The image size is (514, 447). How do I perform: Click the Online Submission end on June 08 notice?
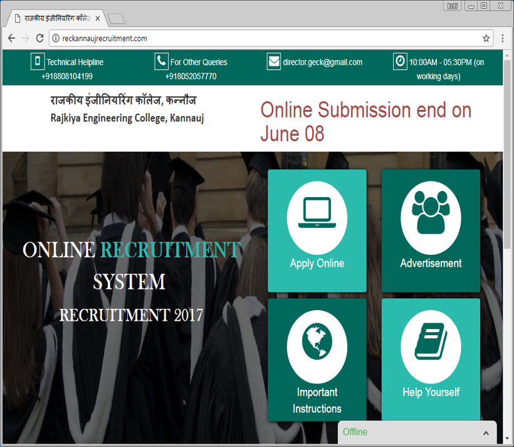366,122
